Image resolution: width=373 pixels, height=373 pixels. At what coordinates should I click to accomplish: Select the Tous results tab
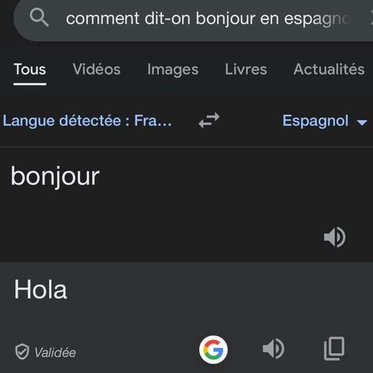(30, 69)
